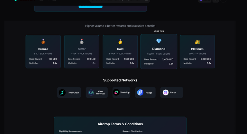The height and width of the screenshot is (134, 247).
Task: Click the Higher volume = better rewards tagline
Action: pyautogui.click(x=120, y=26)
